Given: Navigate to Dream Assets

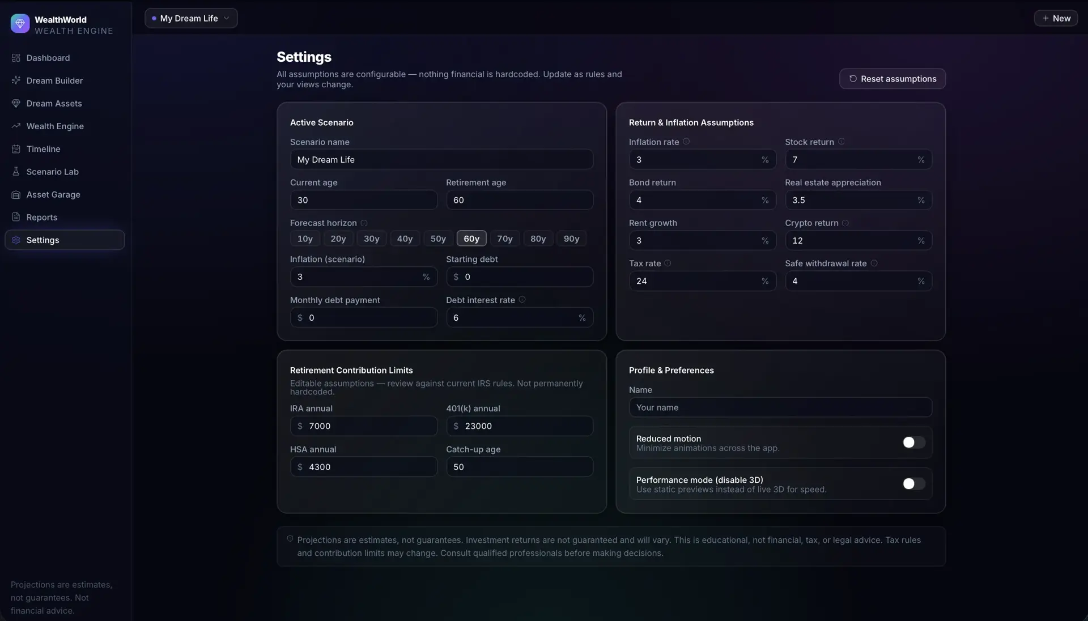Looking at the screenshot, I should tap(65, 103).
